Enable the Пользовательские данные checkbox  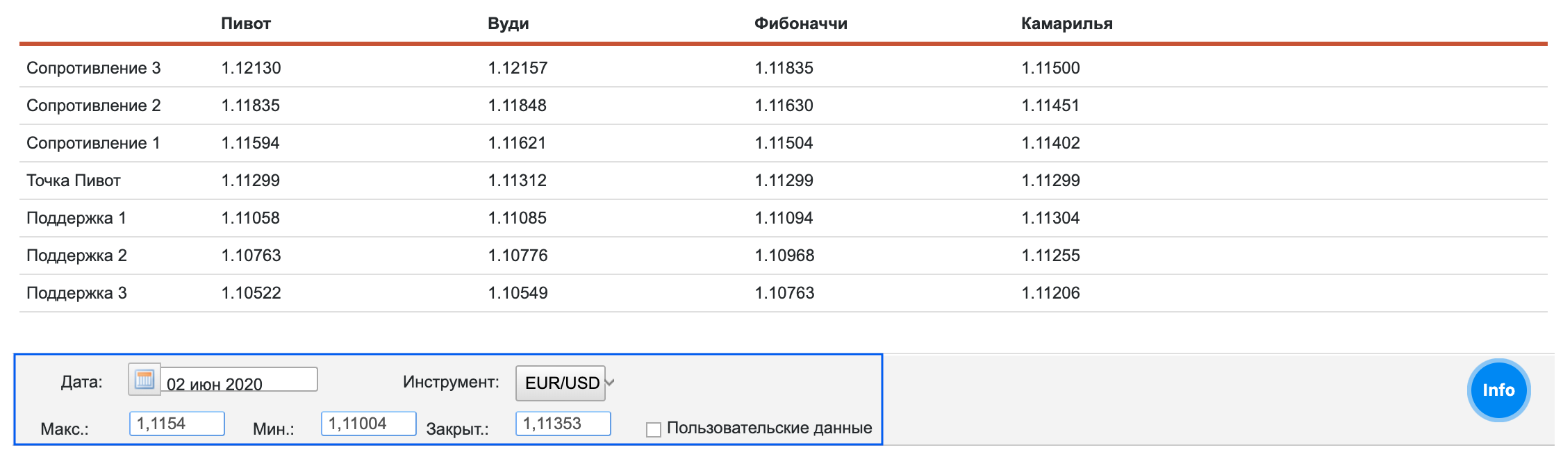[653, 430]
